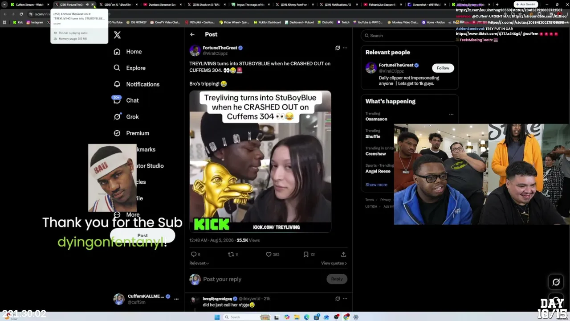Click the Post your reply field
Viewport: 570px width, 321px height.
coord(263,279)
